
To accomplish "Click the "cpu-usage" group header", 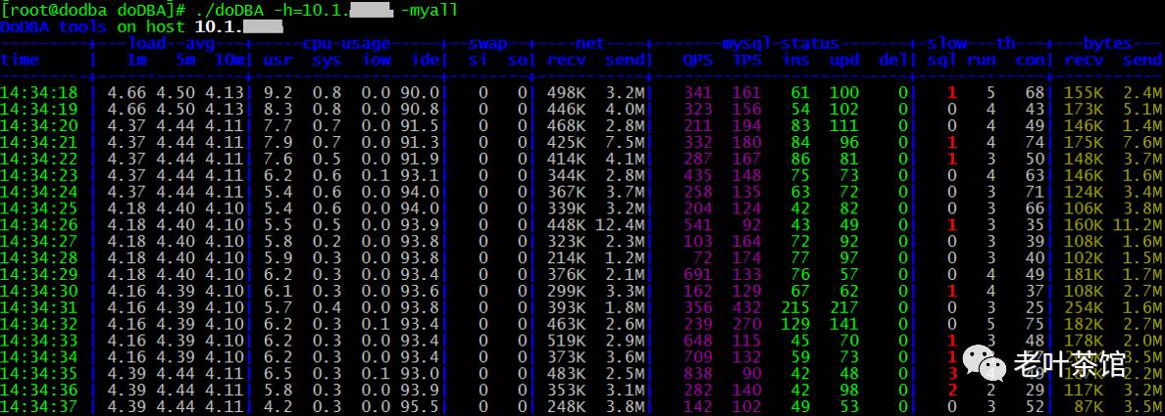I will click(346, 44).
